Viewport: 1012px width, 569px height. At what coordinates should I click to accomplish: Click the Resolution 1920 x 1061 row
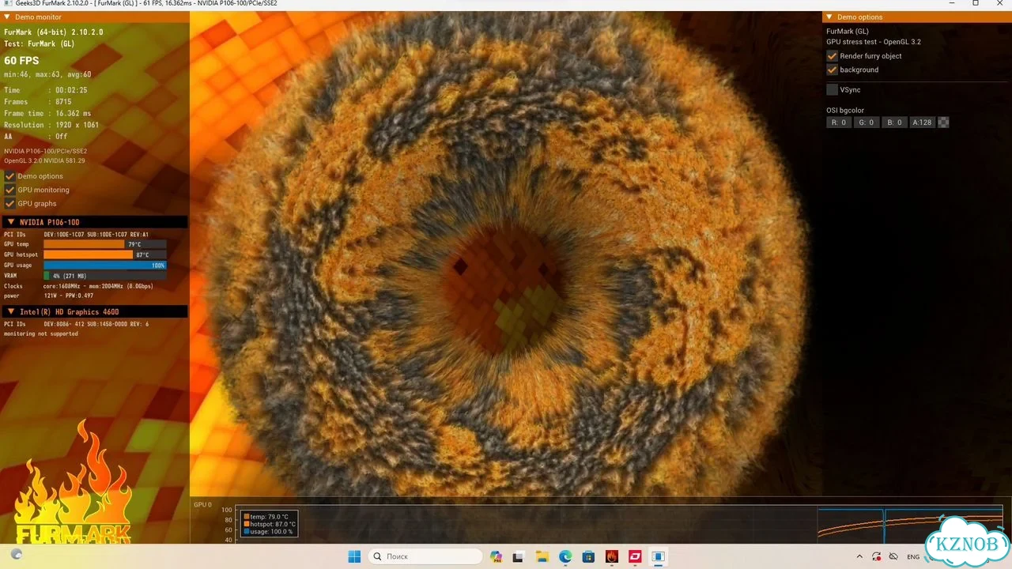click(x=51, y=125)
